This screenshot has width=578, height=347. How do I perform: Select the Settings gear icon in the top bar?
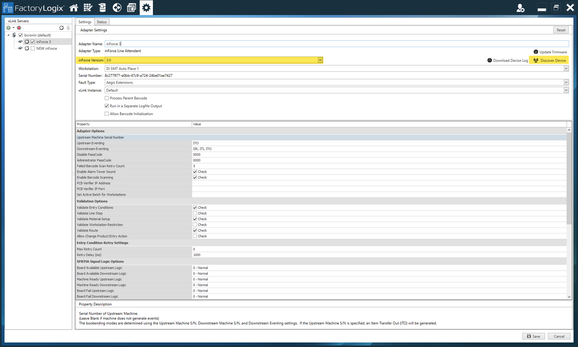tap(146, 8)
